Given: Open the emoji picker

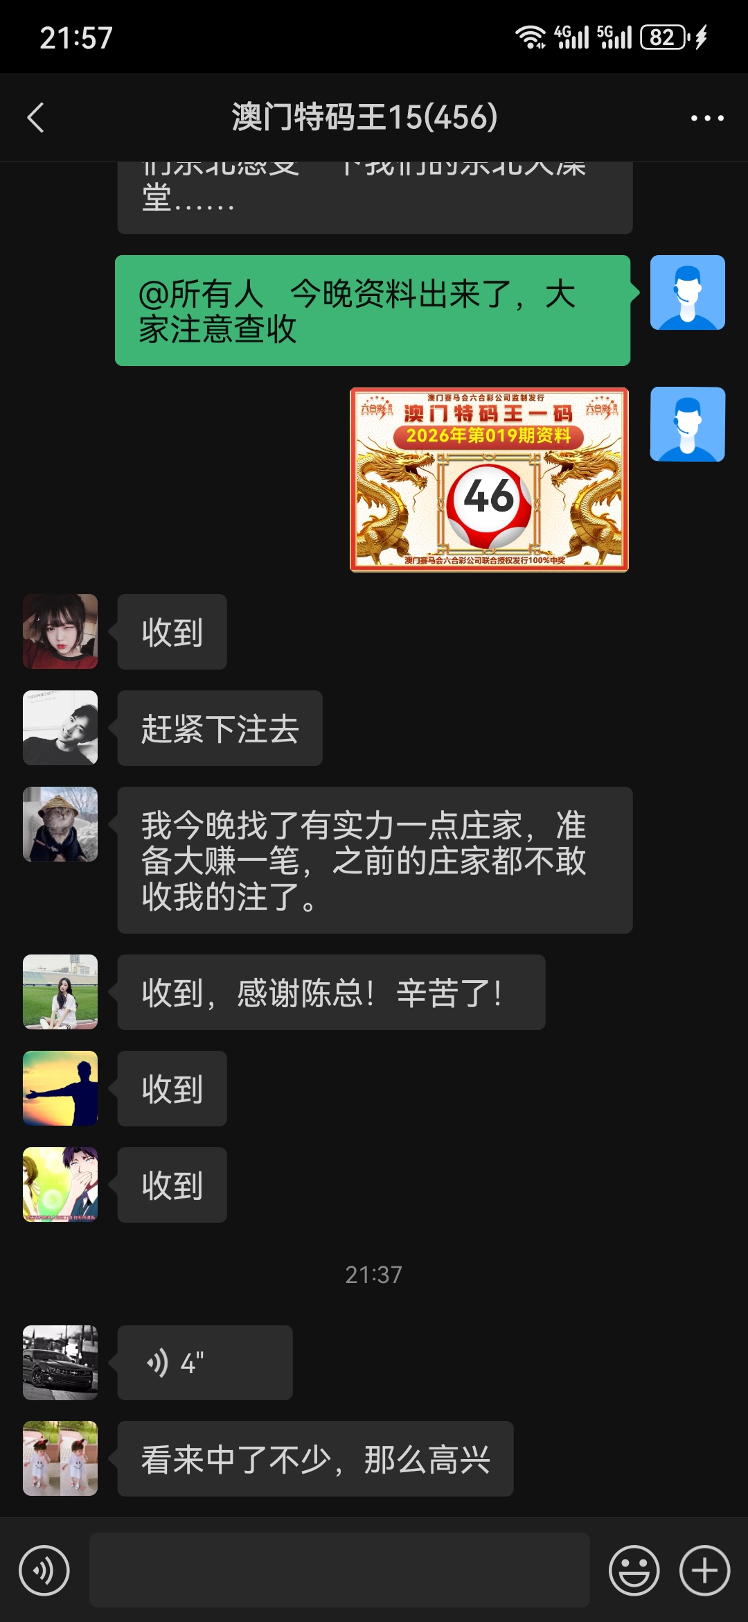Looking at the screenshot, I should (x=634, y=1570).
